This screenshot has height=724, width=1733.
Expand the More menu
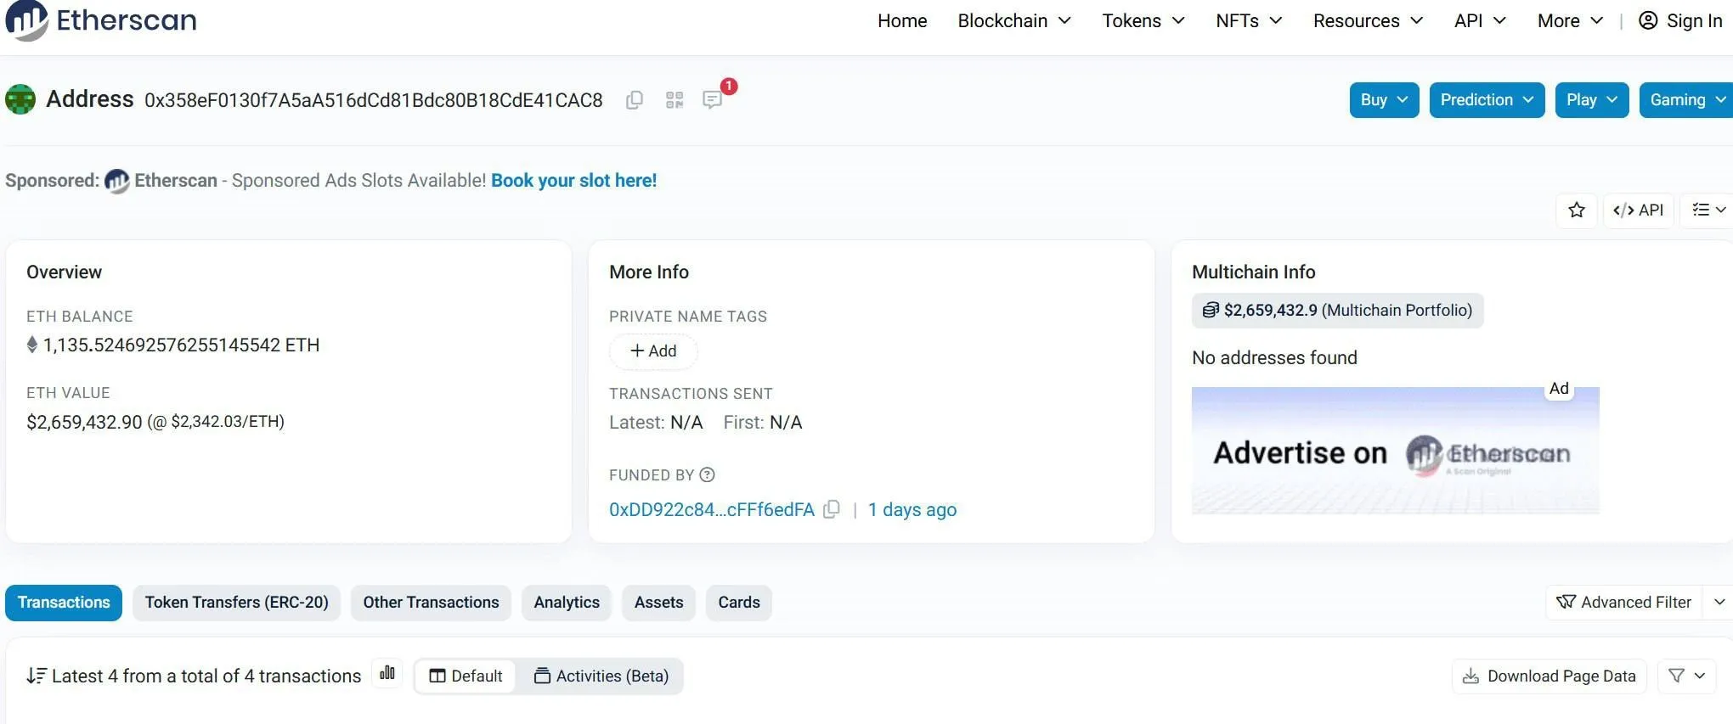[x=1570, y=20]
